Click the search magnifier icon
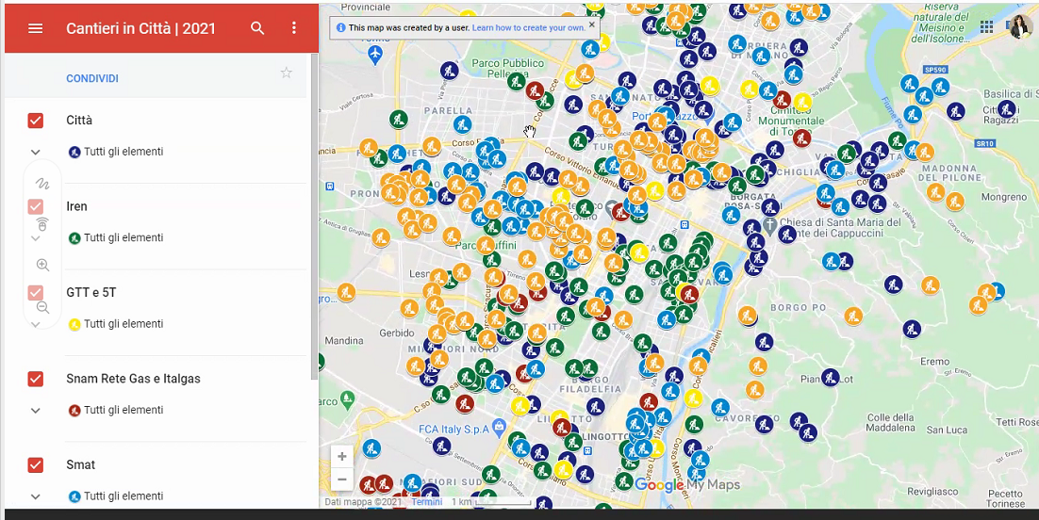 pos(257,28)
